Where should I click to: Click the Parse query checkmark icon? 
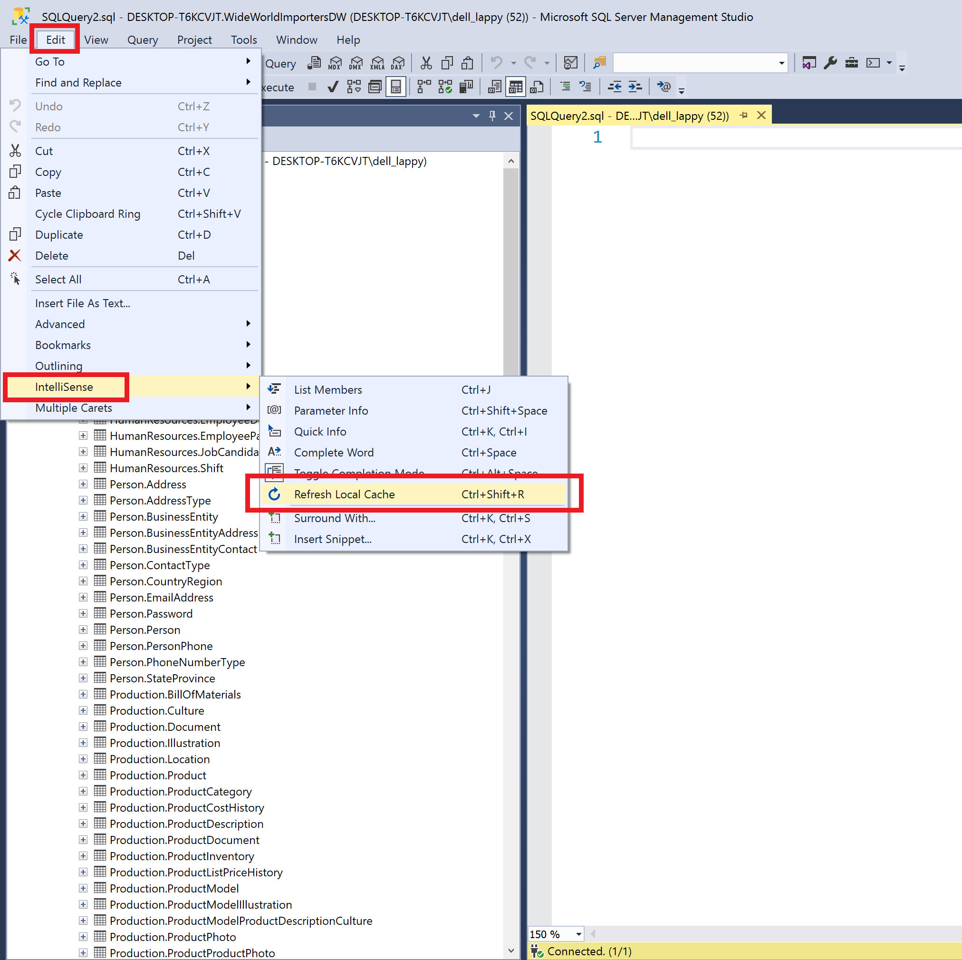pos(333,86)
